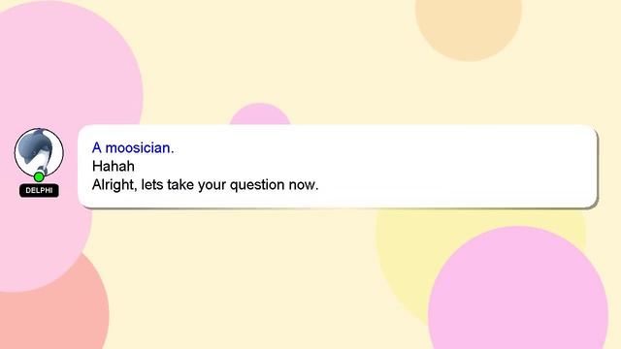621x349 pixels.
Task: Click the word "moosician" in blue
Action: pos(138,148)
